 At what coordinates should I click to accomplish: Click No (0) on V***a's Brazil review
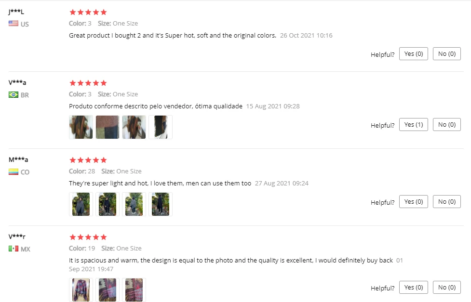click(447, 125)
